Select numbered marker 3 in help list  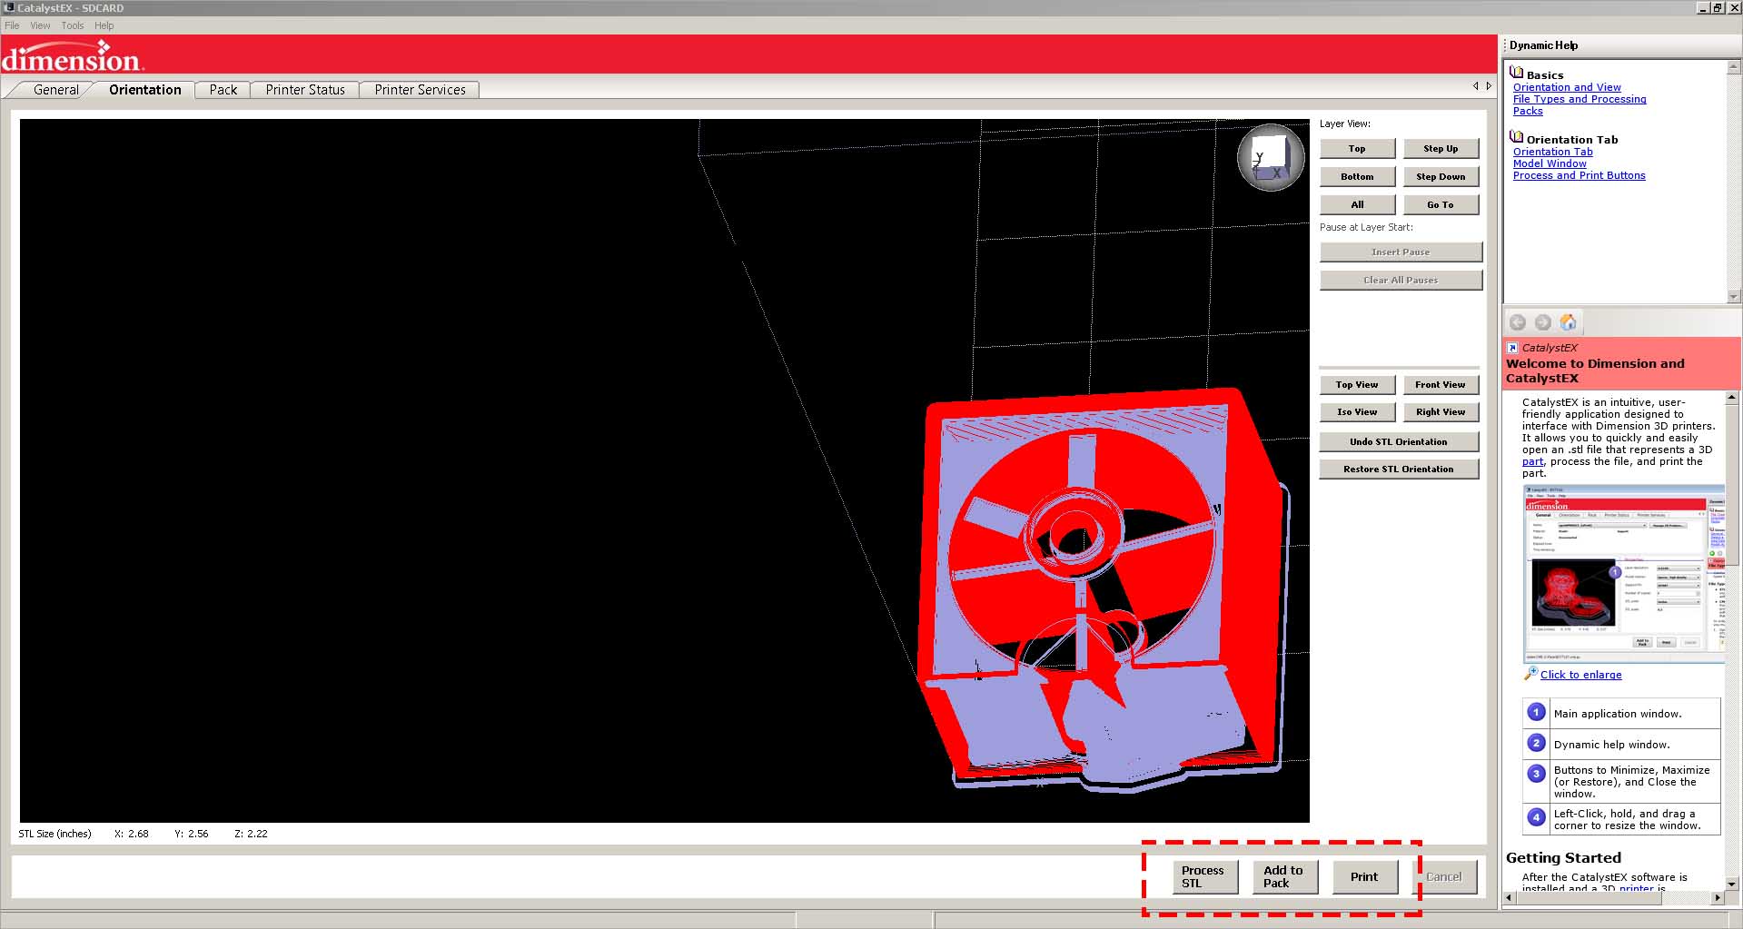[x=1536, y=774]
